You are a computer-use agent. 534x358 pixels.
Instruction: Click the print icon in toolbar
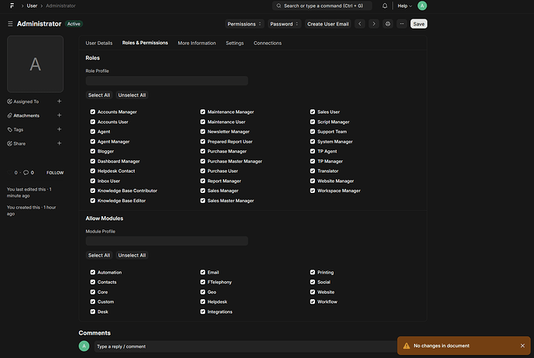click(x=388, y=24)
